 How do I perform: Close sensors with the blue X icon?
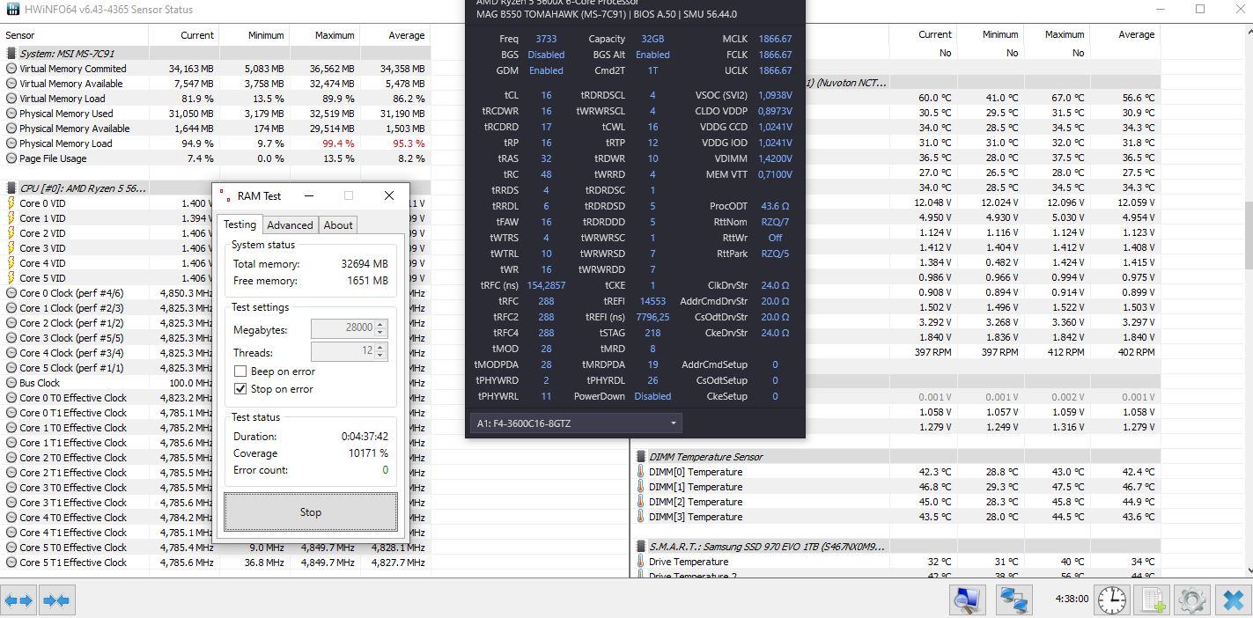click(x=1234, y=600)
